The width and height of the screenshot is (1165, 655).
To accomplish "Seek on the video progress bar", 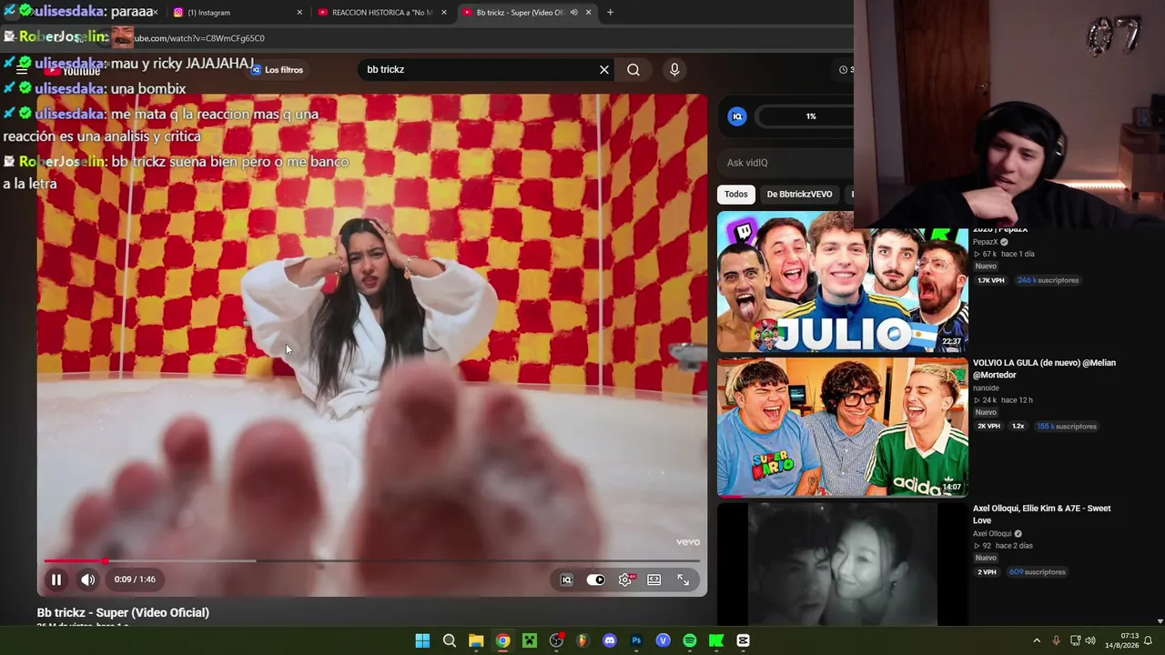I will tap(371, 560).
